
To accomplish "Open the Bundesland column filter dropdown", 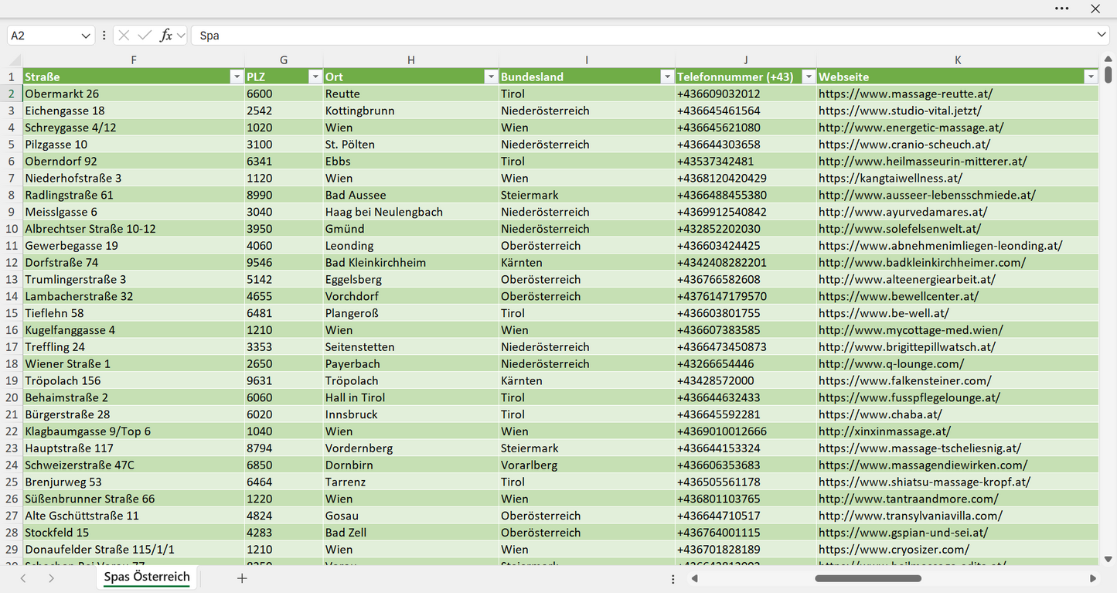I will (x=667, y=77).
